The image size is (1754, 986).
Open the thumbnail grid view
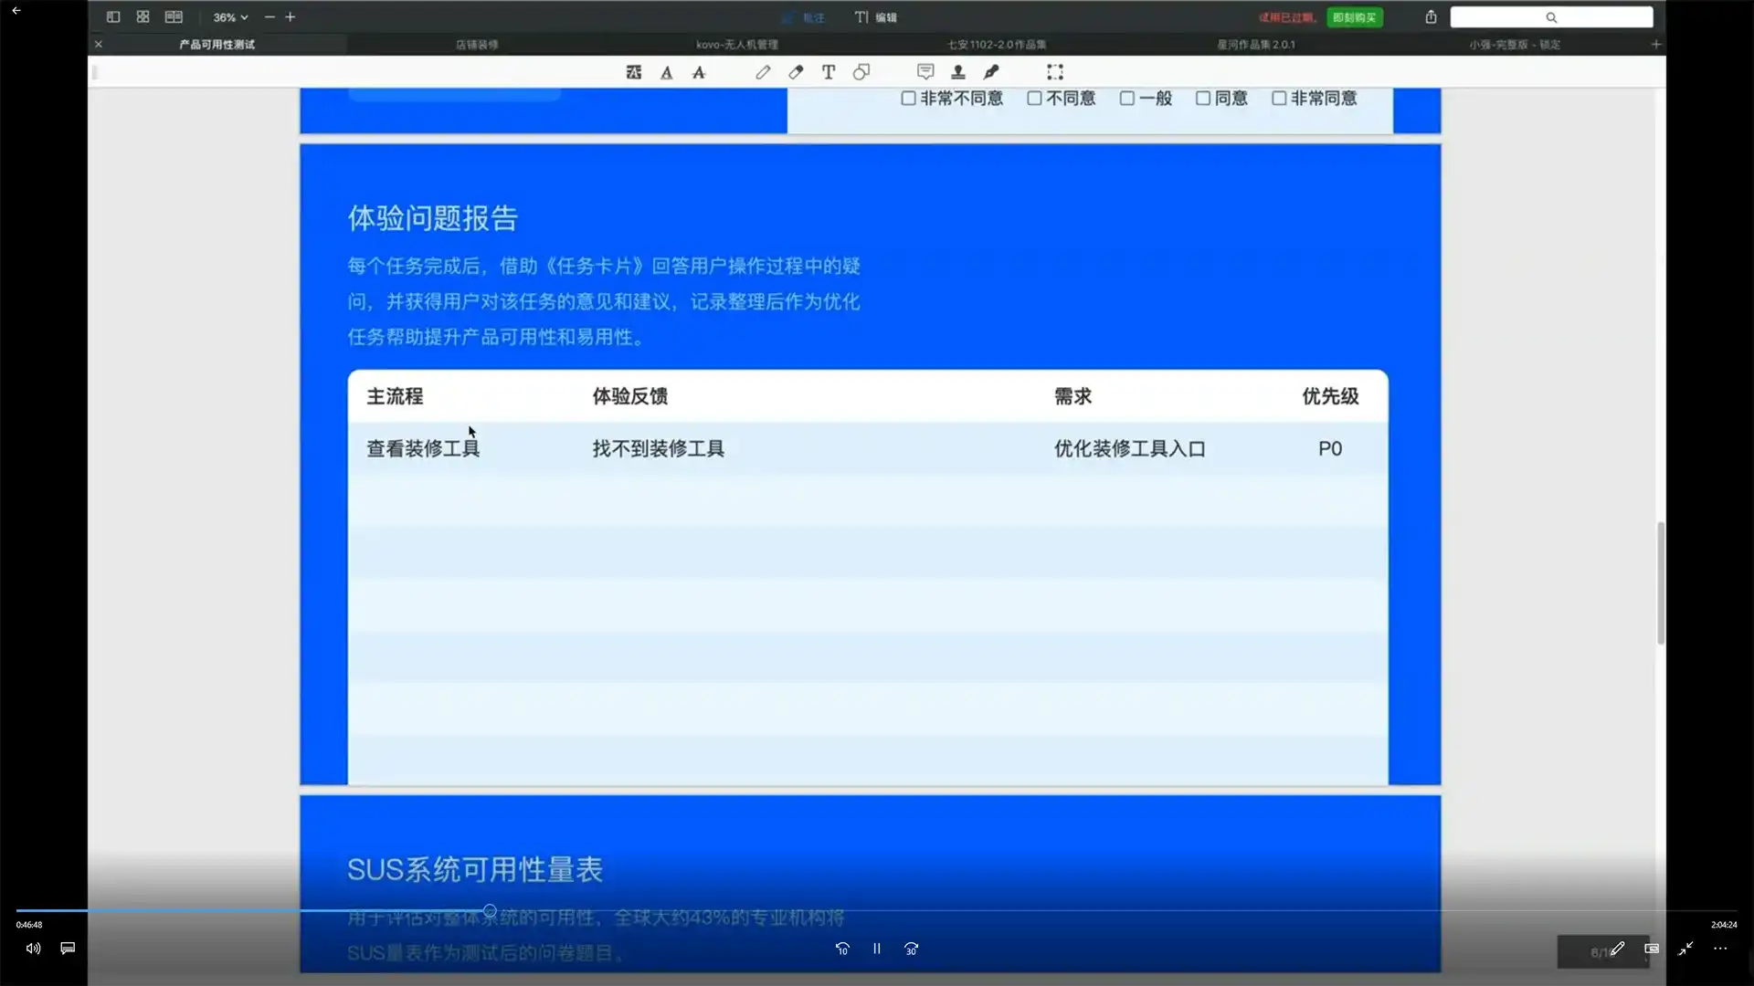(x=143, y=16)
